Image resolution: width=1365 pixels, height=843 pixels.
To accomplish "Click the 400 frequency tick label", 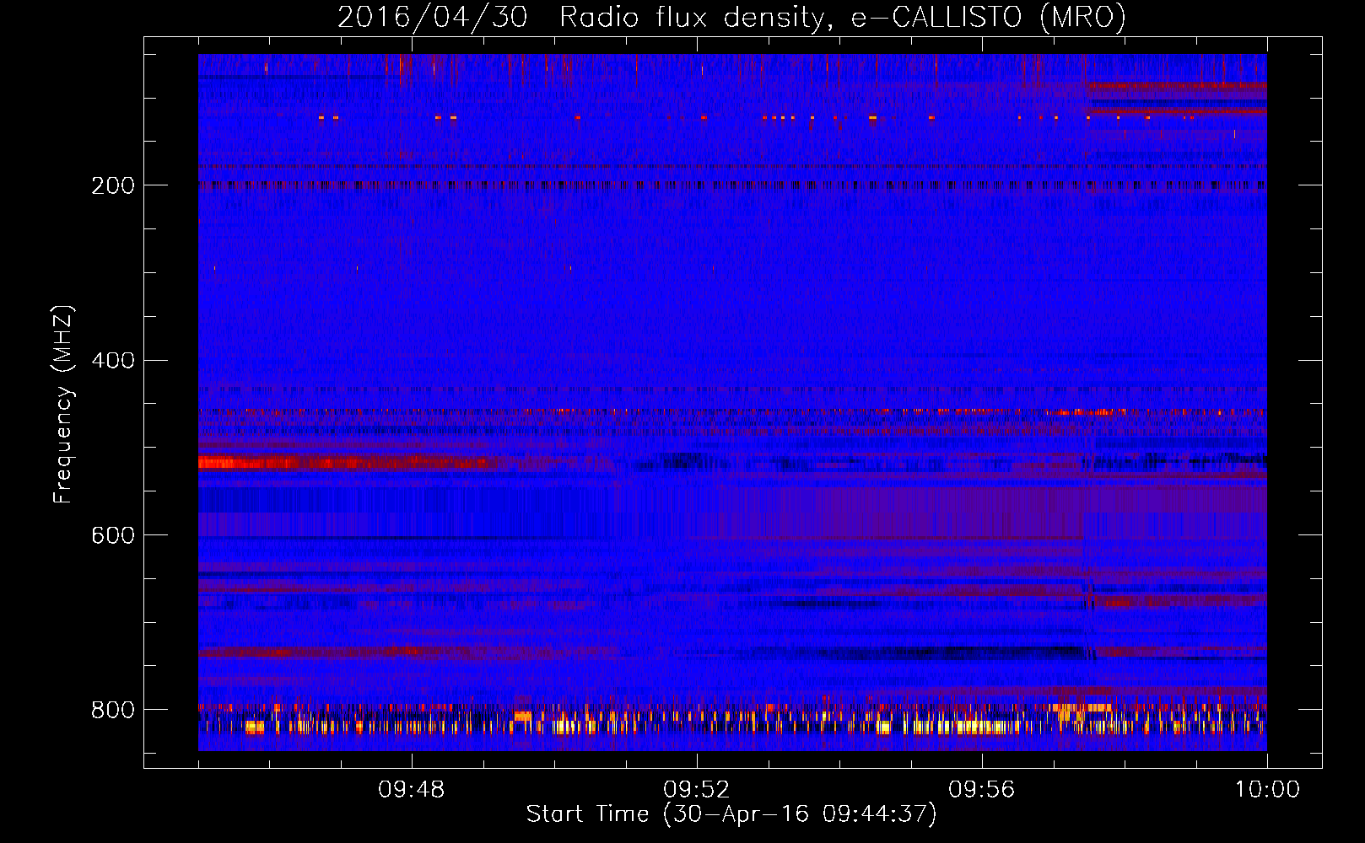I will pyautogui.click(x=113, y=361).
